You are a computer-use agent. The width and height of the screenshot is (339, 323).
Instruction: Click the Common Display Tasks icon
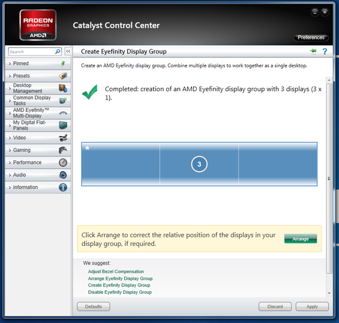click(63, 100)
